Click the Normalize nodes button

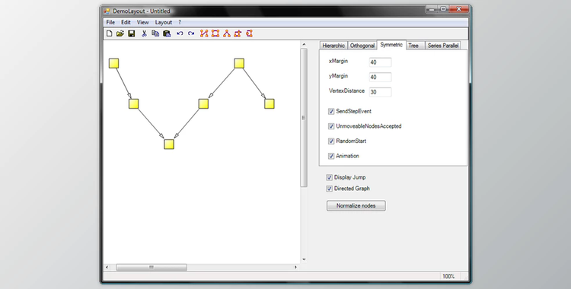[356, 205]
